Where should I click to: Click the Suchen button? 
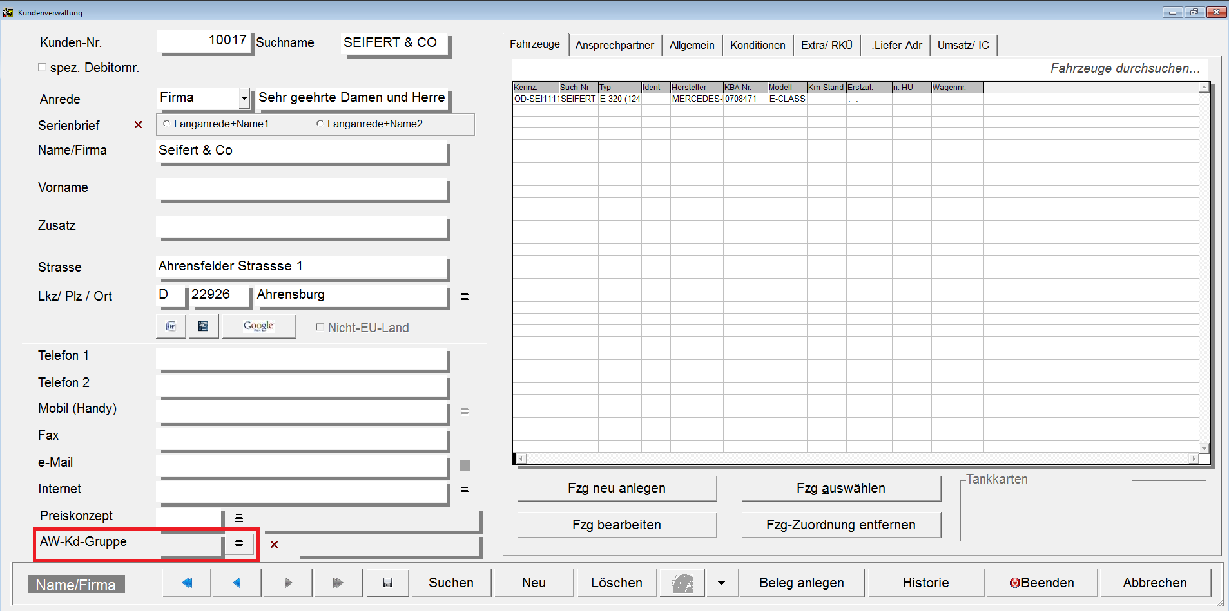pyautogui.click(x=451, y=583)
